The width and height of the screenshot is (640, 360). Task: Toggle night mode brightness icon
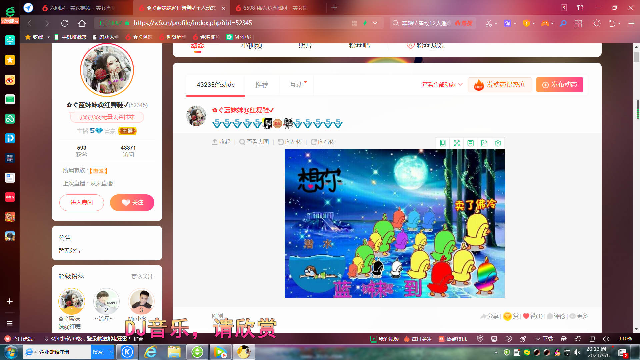[596, 23]
